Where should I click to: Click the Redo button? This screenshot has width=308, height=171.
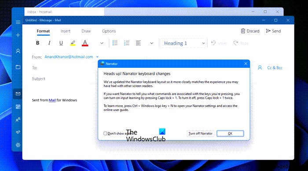(241, 43)
